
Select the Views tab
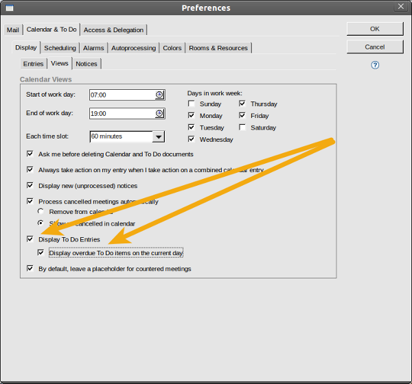tap(60, 63)
